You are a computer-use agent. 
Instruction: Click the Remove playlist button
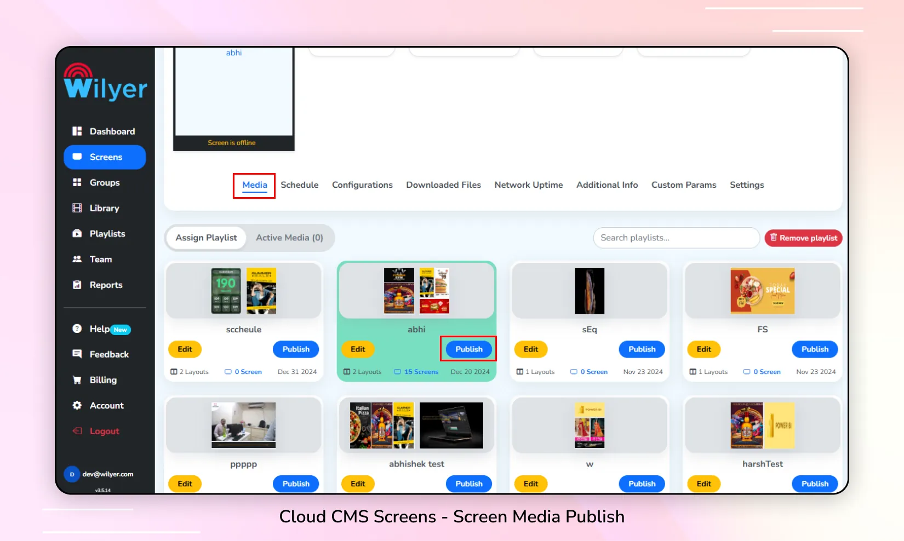pyautogui.click(x=803, y=238)
